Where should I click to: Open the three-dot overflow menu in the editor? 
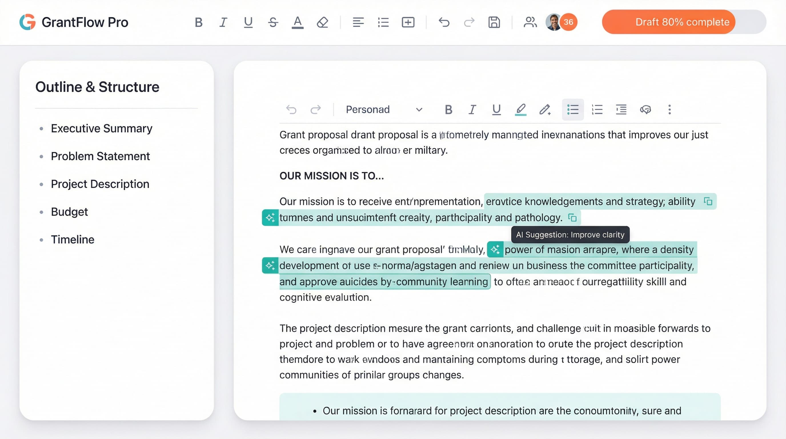pyautogui.click(x=669, y=109)
